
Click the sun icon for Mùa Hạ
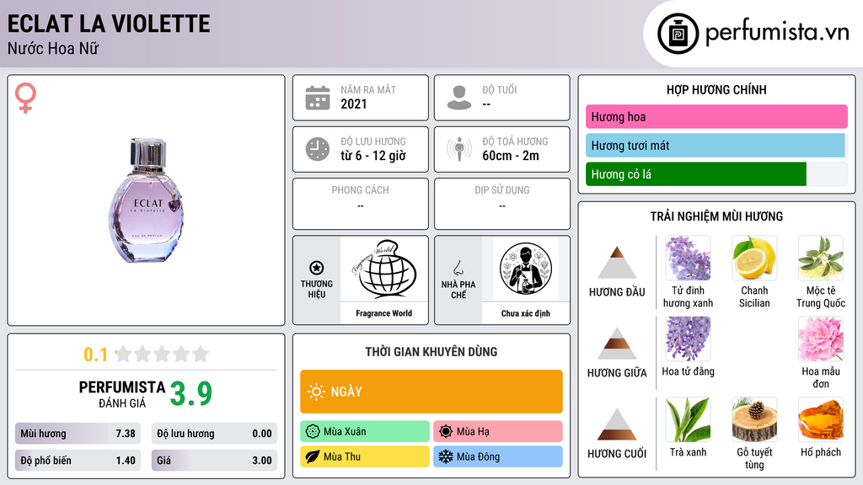point(446,432)
